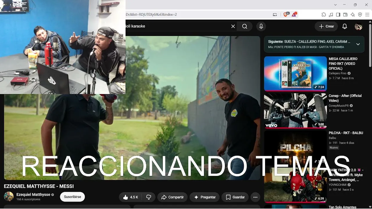The height and width of the screenshot is (209, 372).
Task: Open the Ezequiel Matthysse channel name link
Action: tap(33, 194)
